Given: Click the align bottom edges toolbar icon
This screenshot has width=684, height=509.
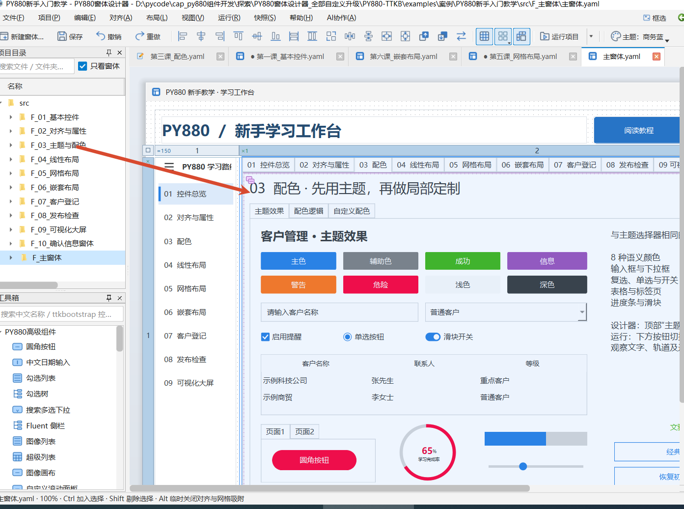Looking at the screenshot, I should tap(276, 36).
